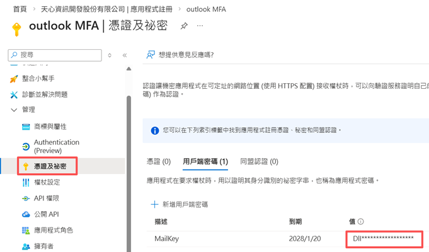Open API 權限 in the sidebar
Screen dimensions: 429x252
pyautogui.click(x=47, y=198)
